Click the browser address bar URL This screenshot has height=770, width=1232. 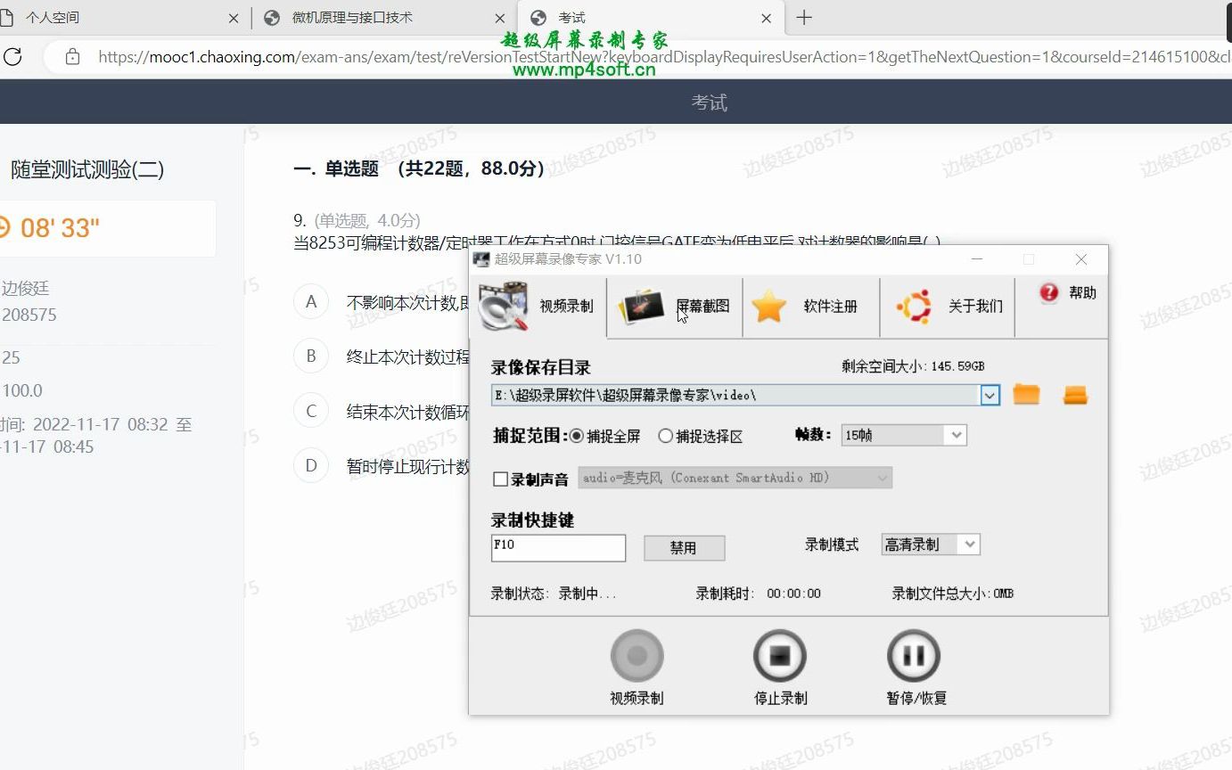[664, 57]
